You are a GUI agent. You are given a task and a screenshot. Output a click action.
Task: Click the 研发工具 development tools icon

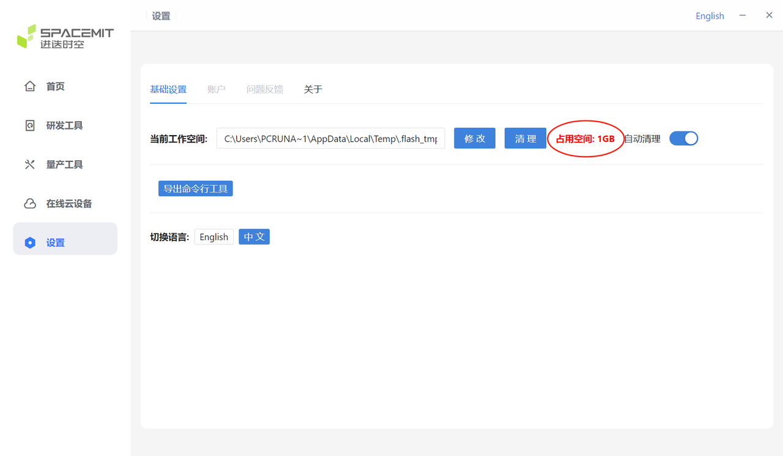click(30, 125)
